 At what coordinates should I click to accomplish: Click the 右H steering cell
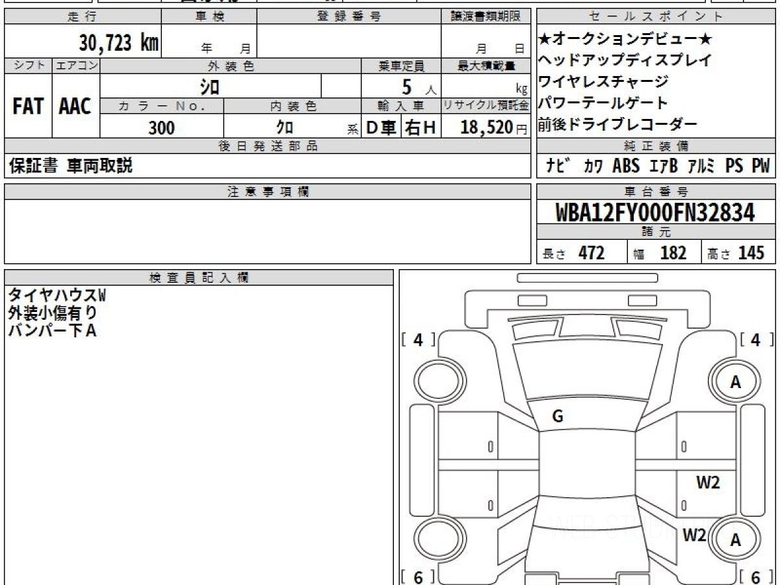[x=421, y=128]
